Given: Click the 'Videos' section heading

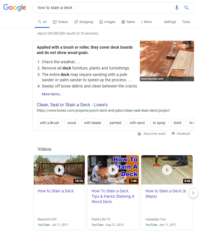Looking at the screenshot, I should 44,149.
